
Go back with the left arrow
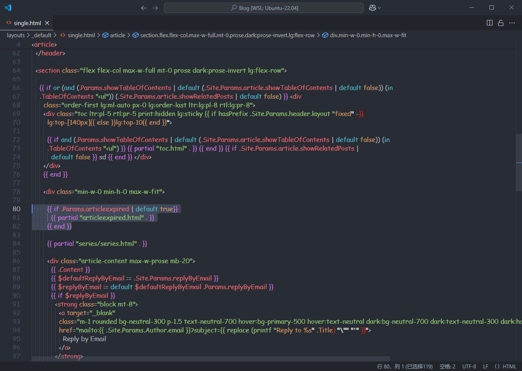point(144,8)
